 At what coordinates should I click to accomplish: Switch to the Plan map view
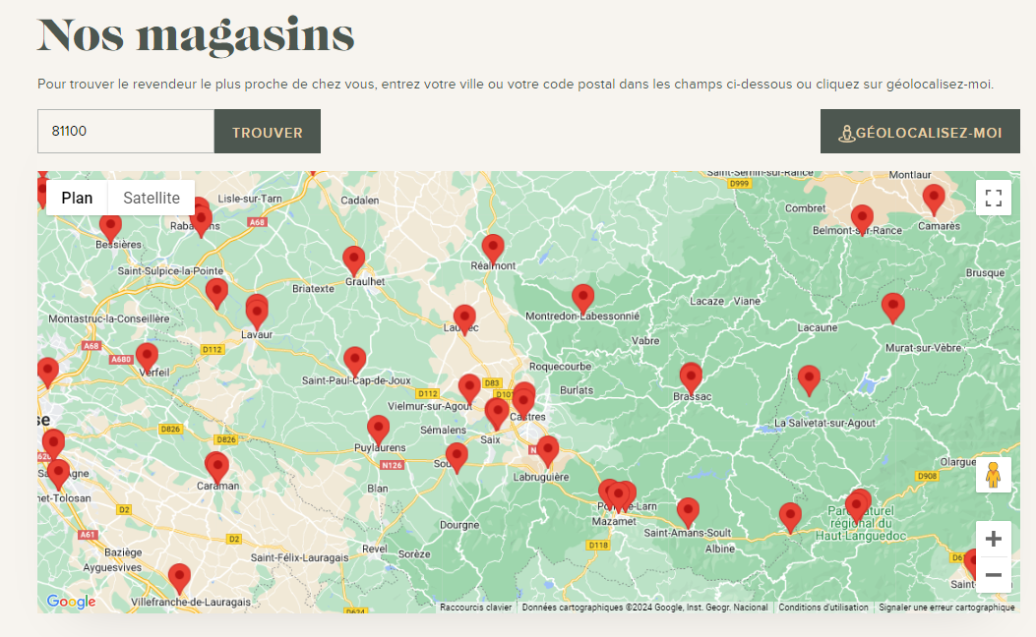click(x=77, y=198)
